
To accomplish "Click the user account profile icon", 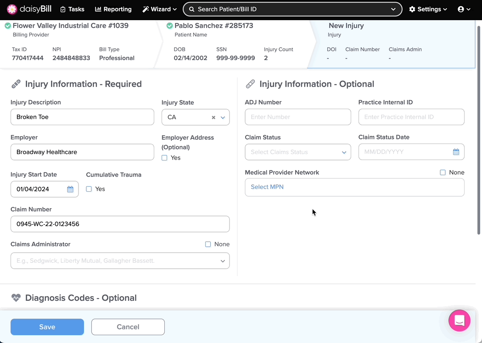I will [461, 9].
